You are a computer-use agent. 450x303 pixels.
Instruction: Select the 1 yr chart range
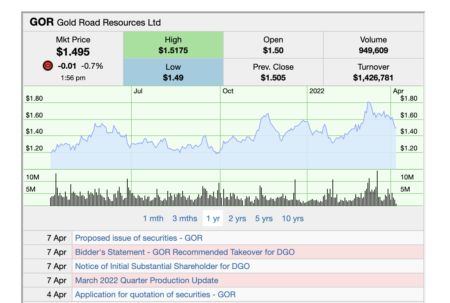click(x=213, y=218)
